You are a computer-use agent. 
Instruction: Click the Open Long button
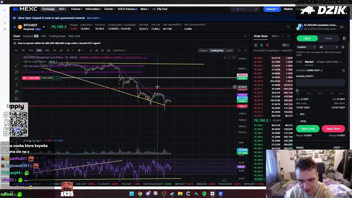coord(308,129)
